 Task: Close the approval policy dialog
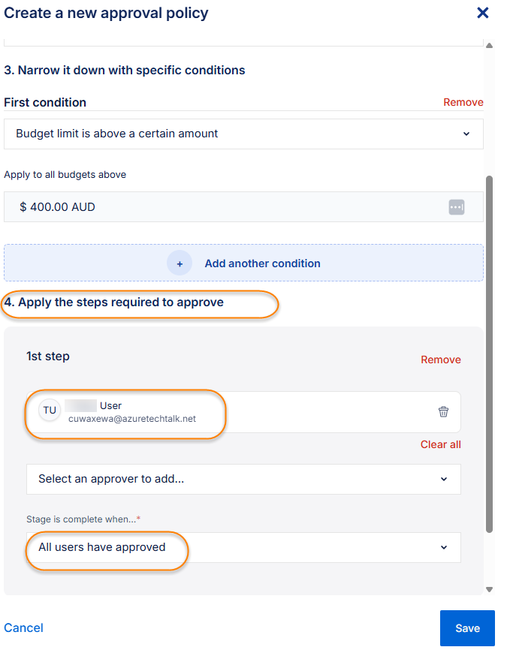pos(483,13)
